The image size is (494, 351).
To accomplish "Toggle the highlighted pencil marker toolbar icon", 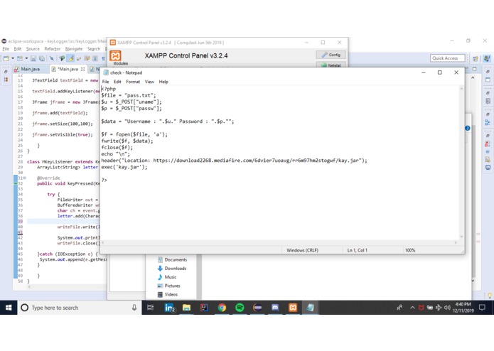I will [70, 58].
